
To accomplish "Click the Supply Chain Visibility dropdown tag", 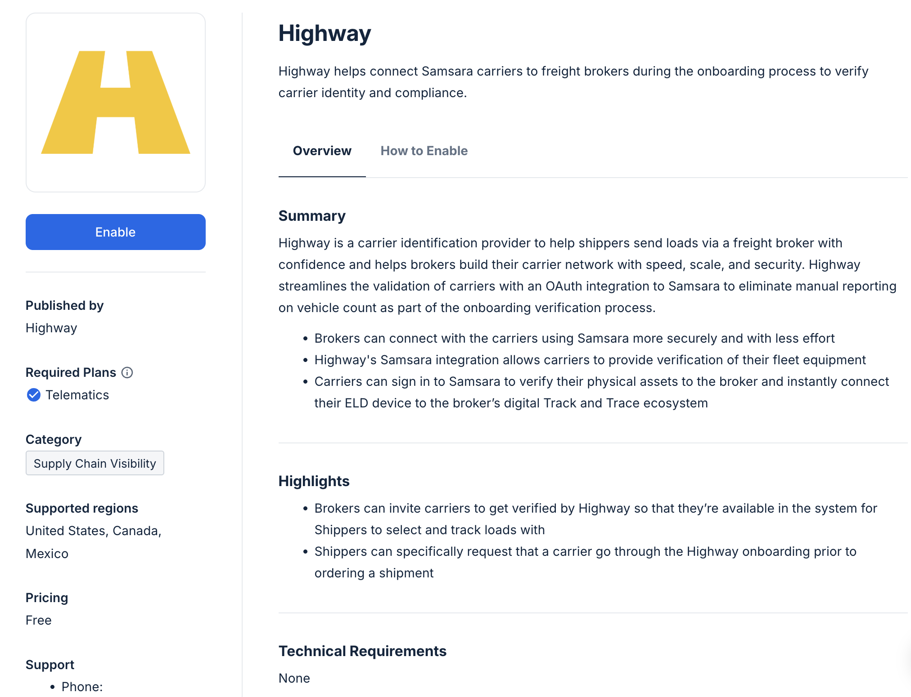I will (x=95, y=463).
